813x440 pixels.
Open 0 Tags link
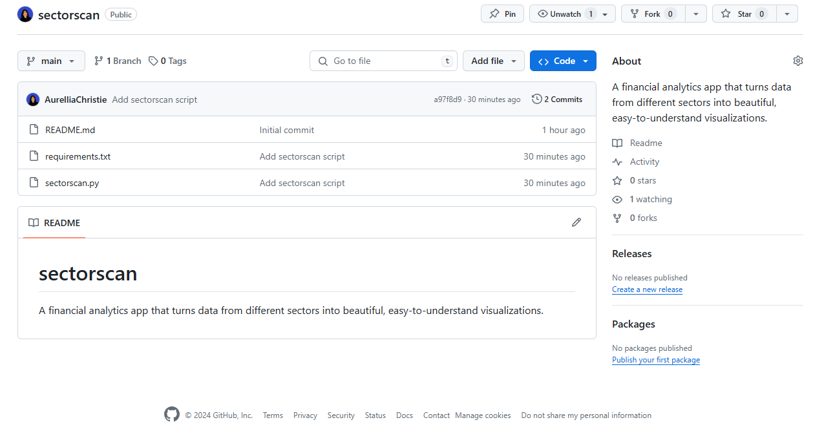coord(167,61)
